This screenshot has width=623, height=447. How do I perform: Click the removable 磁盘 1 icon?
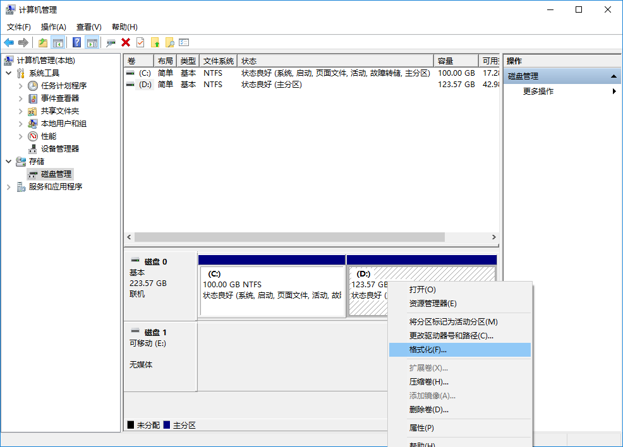coord(136,331)
